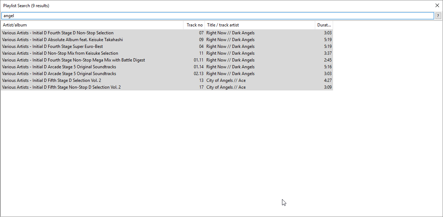The height and width of the screenshot is (217, 443).
Task: Click the 'Playlist Search (9 results)' window title
Action: 26,6
